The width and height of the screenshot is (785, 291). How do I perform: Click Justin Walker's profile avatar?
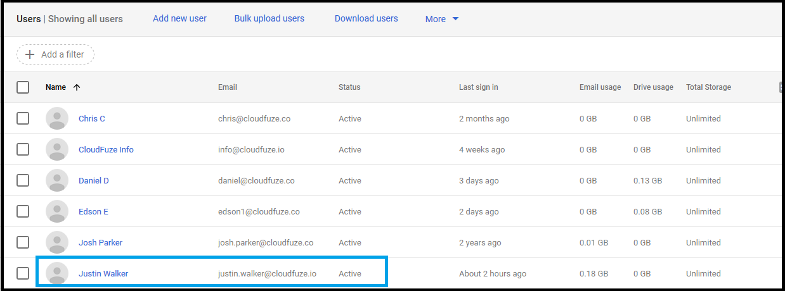pyautogui.click(x=57, y=274)
